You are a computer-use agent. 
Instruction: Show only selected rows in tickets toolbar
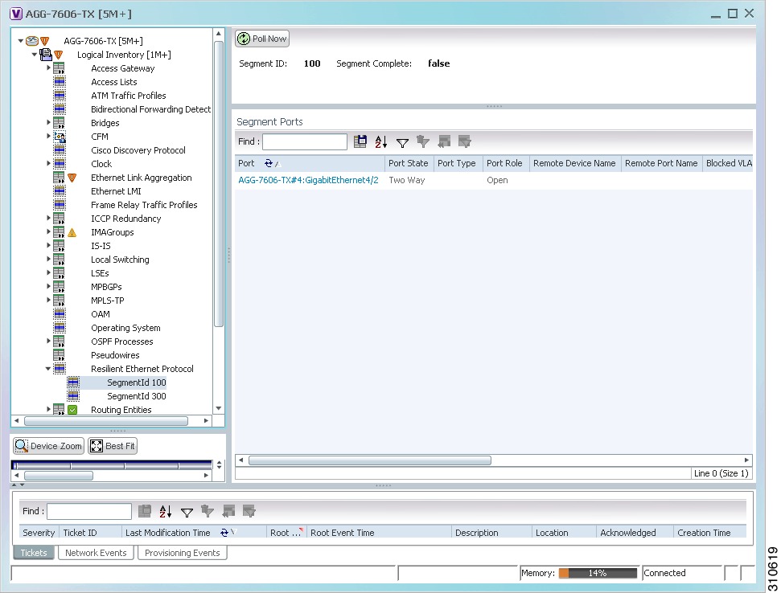pyautogui.click(x=249, y=511)
